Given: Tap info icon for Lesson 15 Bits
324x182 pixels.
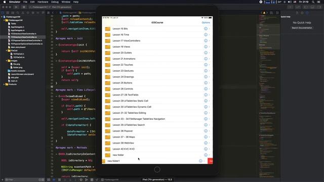Looking at the screenshot, I should (206, 29).
